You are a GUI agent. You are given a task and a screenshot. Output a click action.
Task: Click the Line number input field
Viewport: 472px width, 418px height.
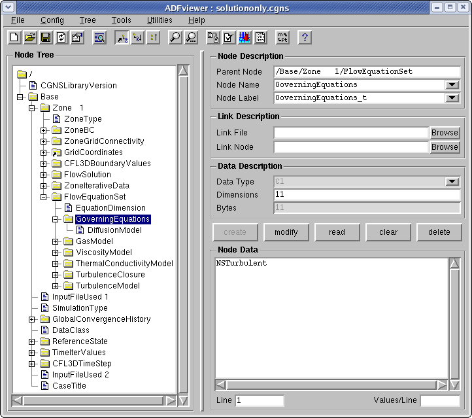tap(260, 400)
